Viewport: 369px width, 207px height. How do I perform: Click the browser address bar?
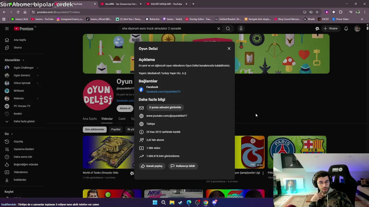coord(167,12)
